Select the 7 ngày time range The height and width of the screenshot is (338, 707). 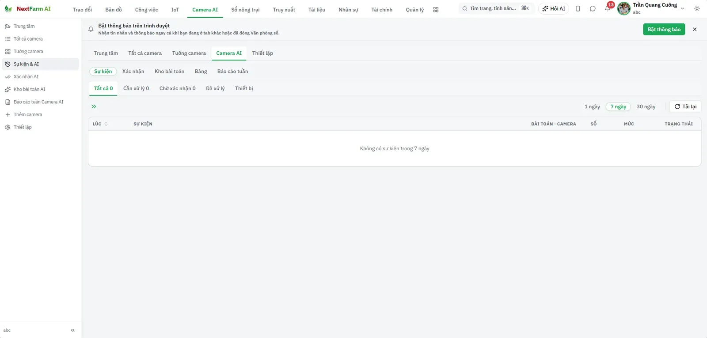pyautogui.click(x=618, y=106)
